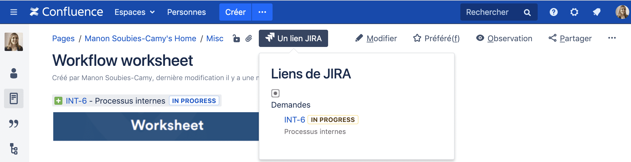Open the page more actions ellipsis
Screen dimensions: 631x162
[612, 38]
